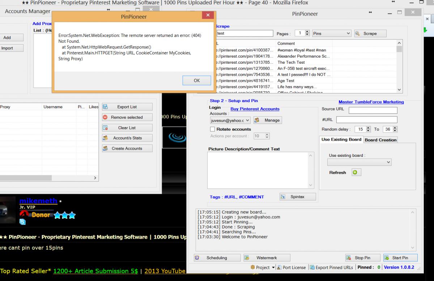
Task: Click the Version 1.0.8.2 label
Action: 399,267
